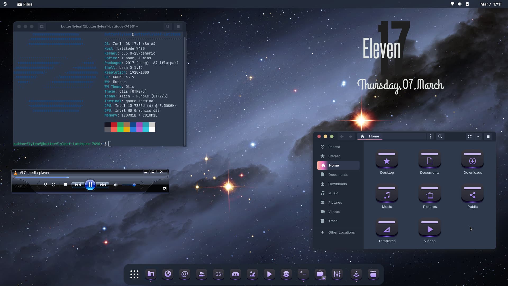Mute audio in VLC player
508x286 pixels.
115,185
